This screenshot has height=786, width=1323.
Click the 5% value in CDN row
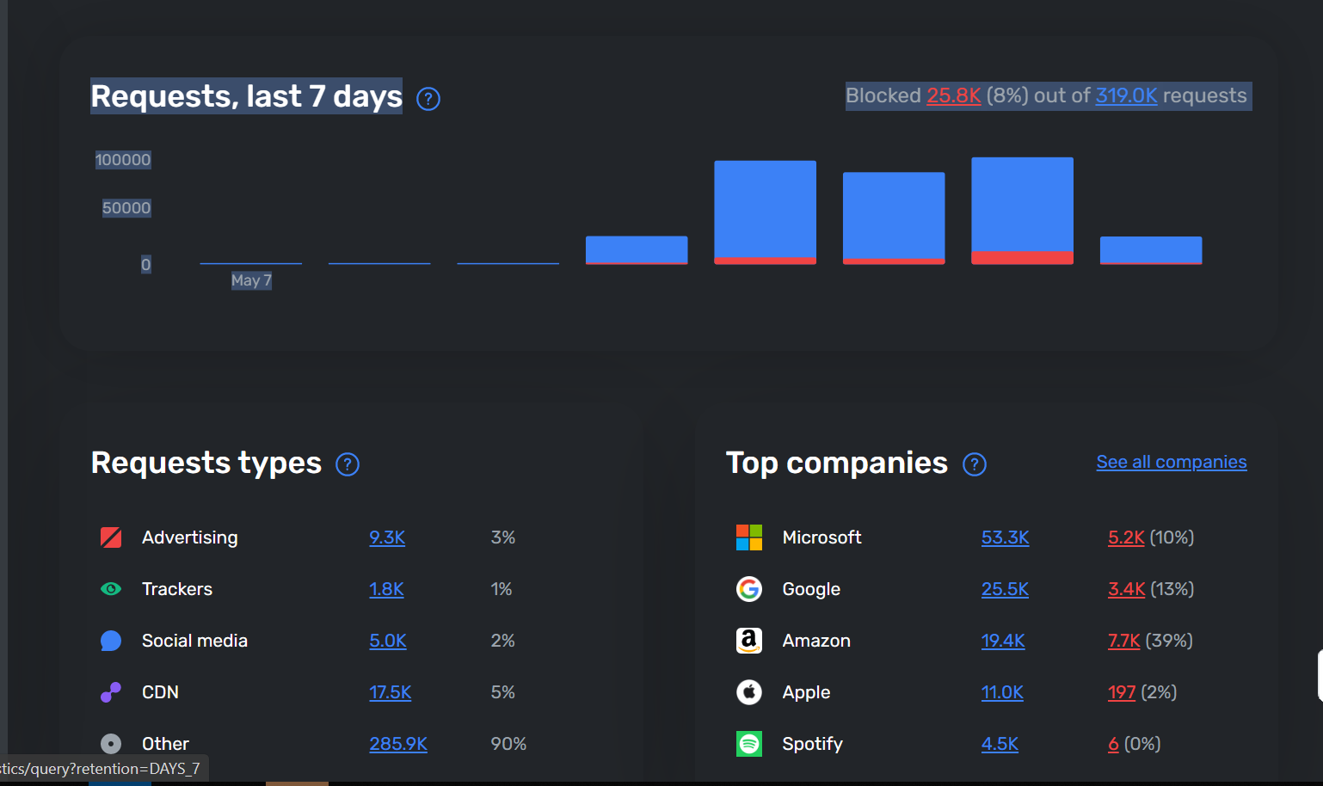tap(503, 692)
